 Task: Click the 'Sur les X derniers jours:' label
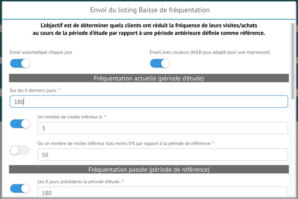click(x=33, y=90)
